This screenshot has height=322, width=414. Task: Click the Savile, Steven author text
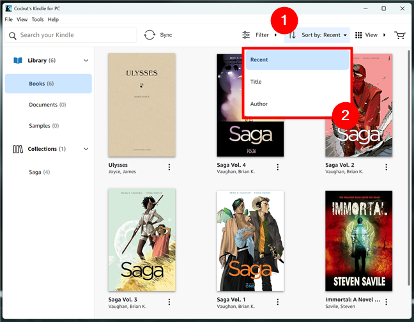(340, 307)
